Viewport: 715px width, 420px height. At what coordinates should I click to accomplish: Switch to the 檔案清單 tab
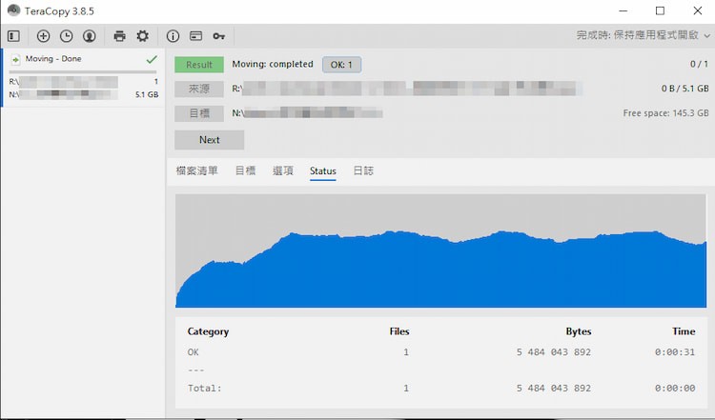[197, 170]
